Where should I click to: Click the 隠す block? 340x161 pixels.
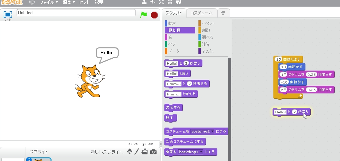coord(170,118)
